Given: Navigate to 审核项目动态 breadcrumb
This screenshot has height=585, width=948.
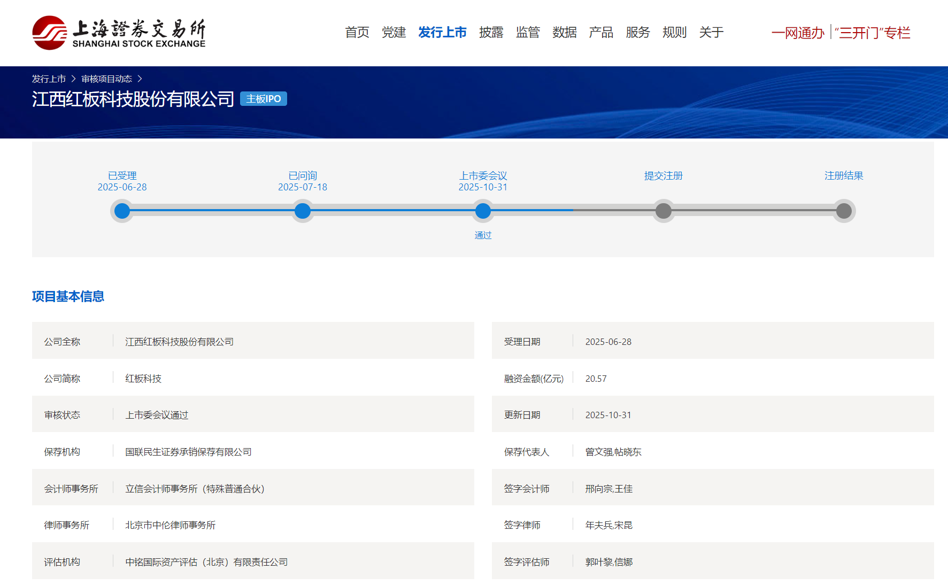Looking at the screenshot, I should 106,79.
